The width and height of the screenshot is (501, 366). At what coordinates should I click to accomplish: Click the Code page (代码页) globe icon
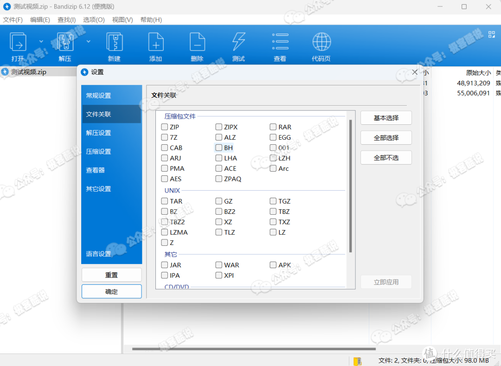[321, 42]
